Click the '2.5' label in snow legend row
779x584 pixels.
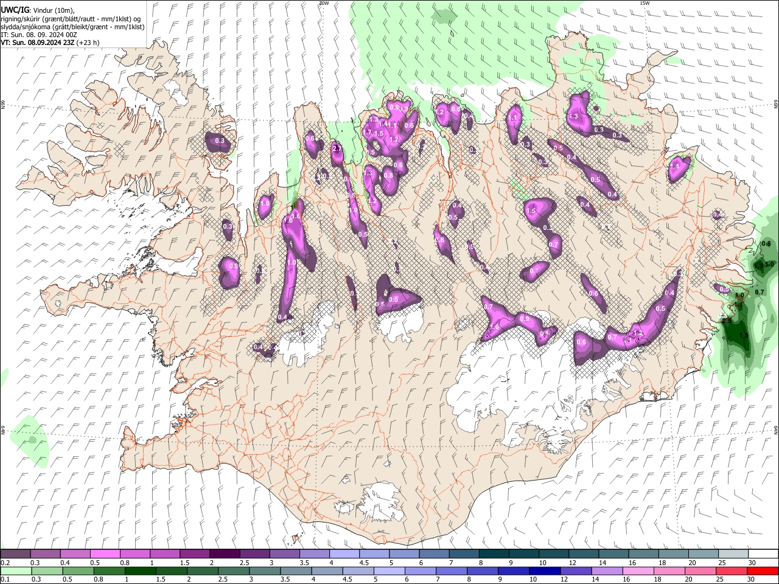244,563
